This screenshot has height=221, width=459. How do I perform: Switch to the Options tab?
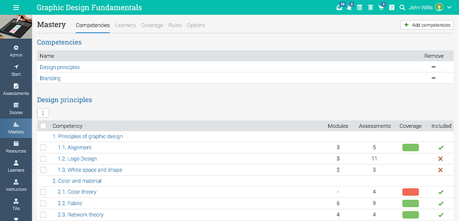196,25
